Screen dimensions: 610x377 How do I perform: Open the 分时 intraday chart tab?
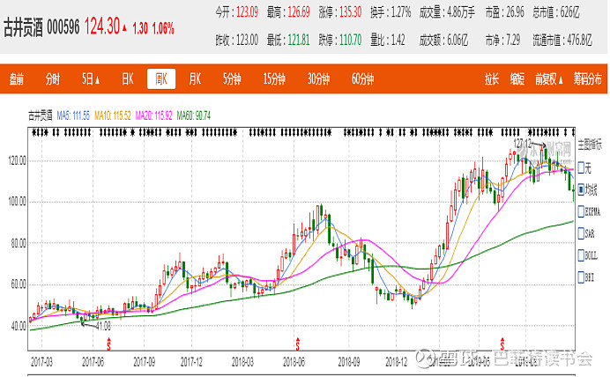(53, 79)
